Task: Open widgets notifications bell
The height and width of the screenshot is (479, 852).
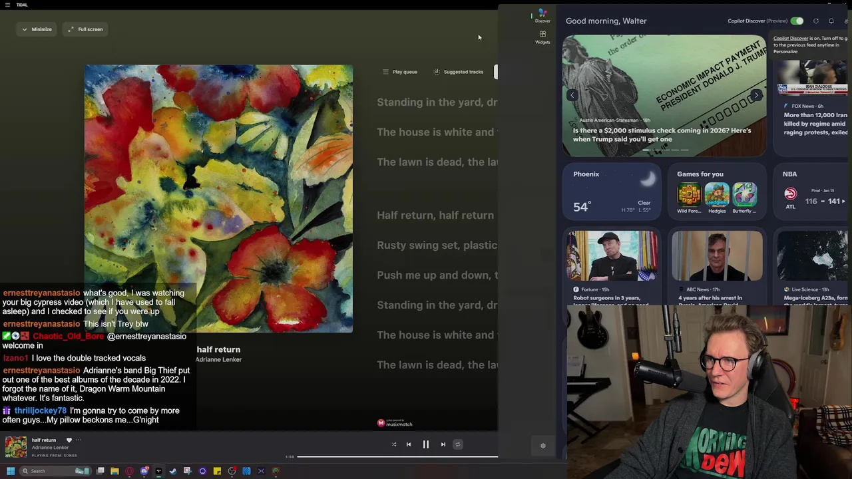Action: click(831, 21)
